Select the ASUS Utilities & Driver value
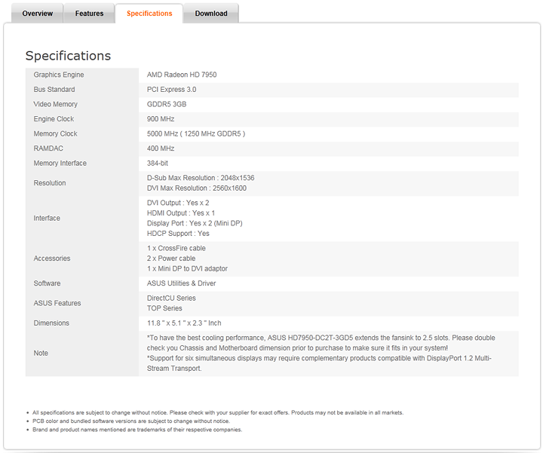The height and width of the screenshot is (453, 543). 182,283
